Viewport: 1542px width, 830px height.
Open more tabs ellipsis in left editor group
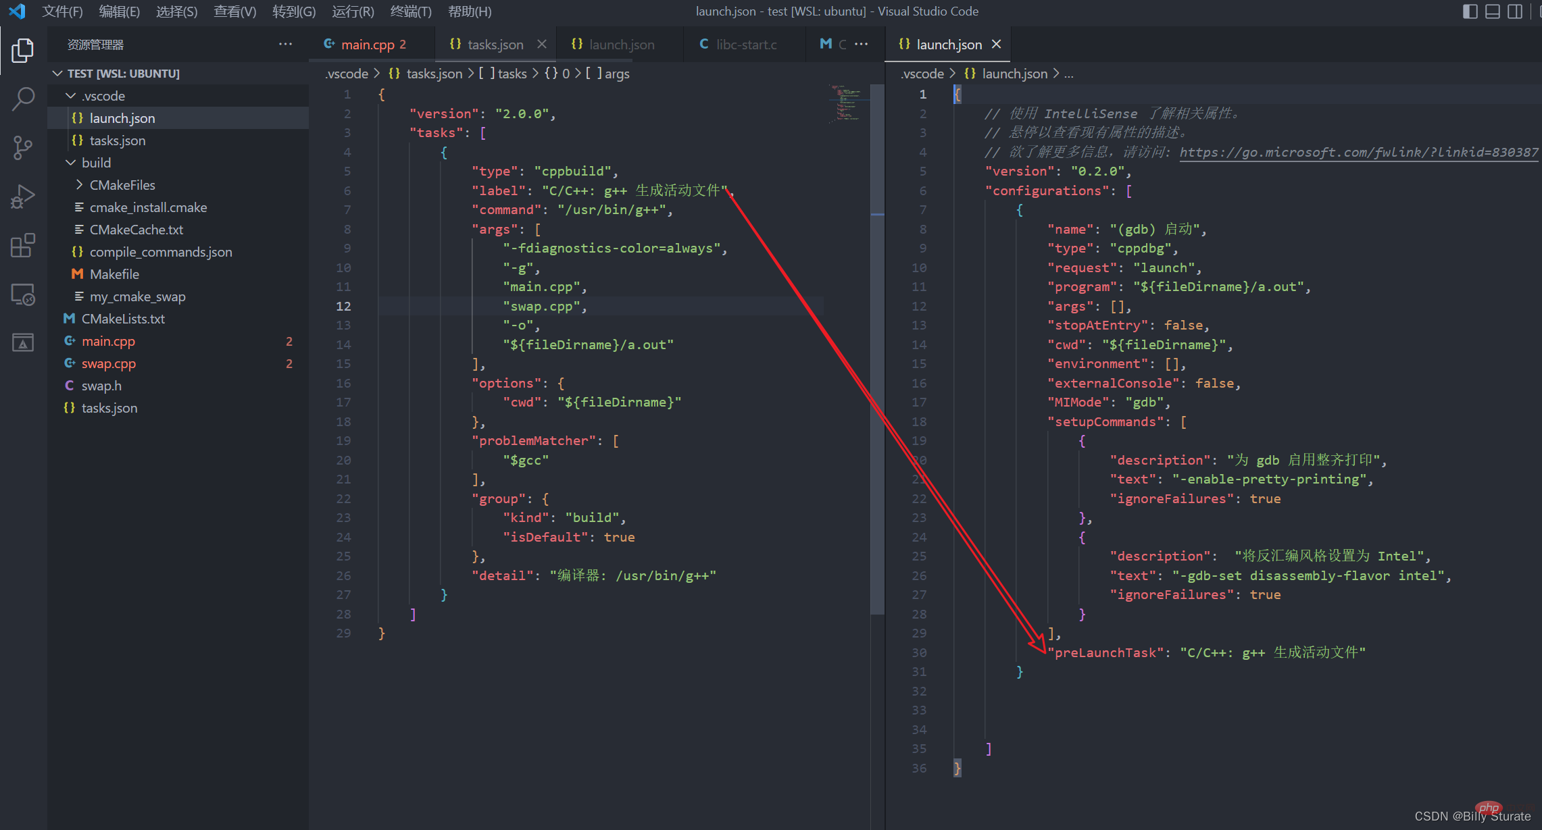pos(861,45)
